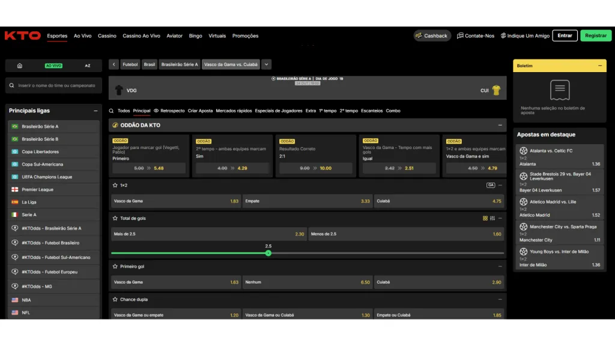
Task: Click the Indique Um Amigo icon
Action: click(x=503, y=35)
